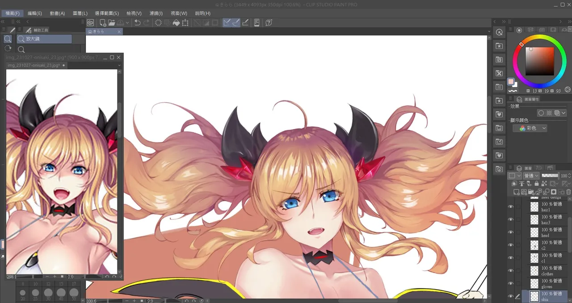The height and width of the screenshot is (303, 572).
Task: Switch to the 輔助工具 sub tool tab
Action: coord(38,30)
